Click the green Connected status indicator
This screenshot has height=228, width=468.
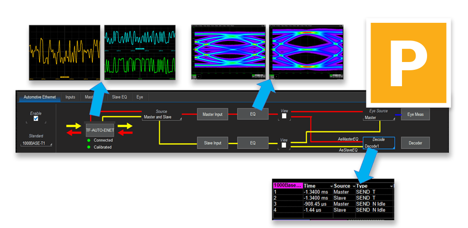click(x=89, y=140)
